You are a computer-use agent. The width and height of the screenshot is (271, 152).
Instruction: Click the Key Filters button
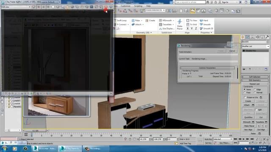[224, 143]
